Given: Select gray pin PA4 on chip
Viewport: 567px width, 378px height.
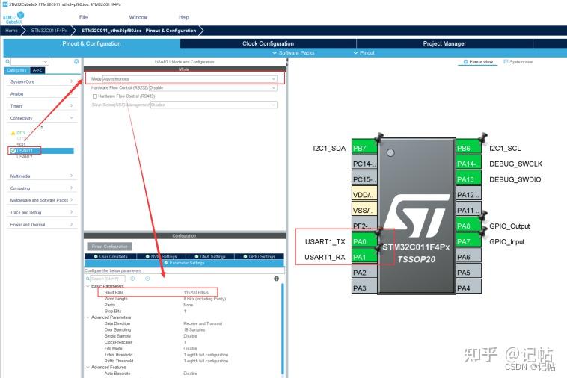Looking at the screenshot, I should (469, 288).
